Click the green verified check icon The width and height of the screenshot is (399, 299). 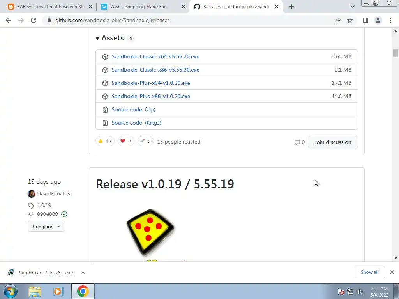[64, 214]
